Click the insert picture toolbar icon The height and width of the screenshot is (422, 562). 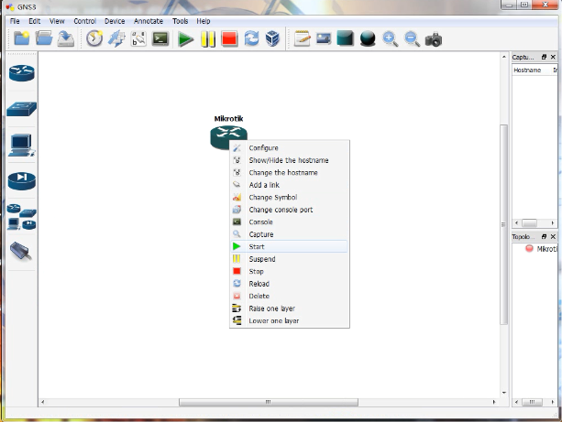tap(324, 38)
